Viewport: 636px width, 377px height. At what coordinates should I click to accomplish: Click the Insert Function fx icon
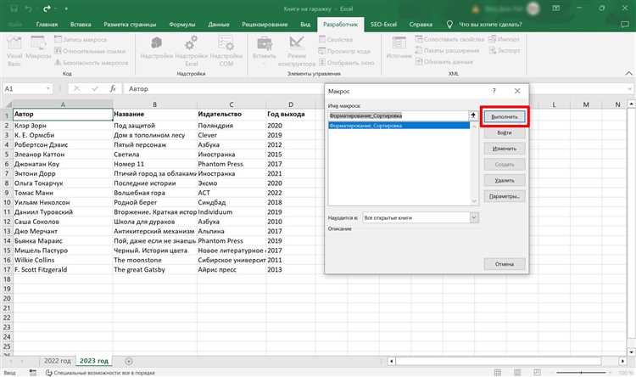click(x=113, y=88)
